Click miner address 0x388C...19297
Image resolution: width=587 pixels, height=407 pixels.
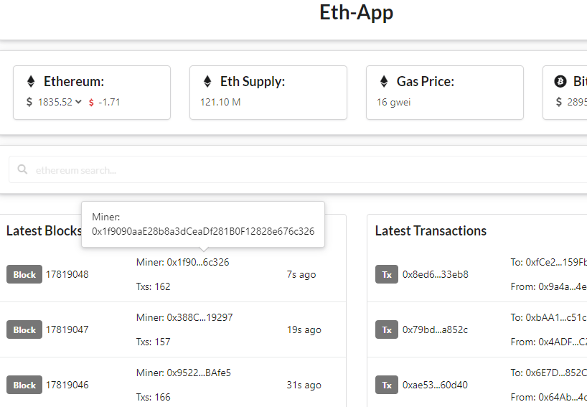click(199, 317)
